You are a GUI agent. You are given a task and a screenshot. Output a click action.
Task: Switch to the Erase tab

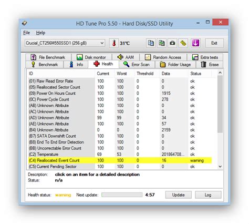pos(210,65)
